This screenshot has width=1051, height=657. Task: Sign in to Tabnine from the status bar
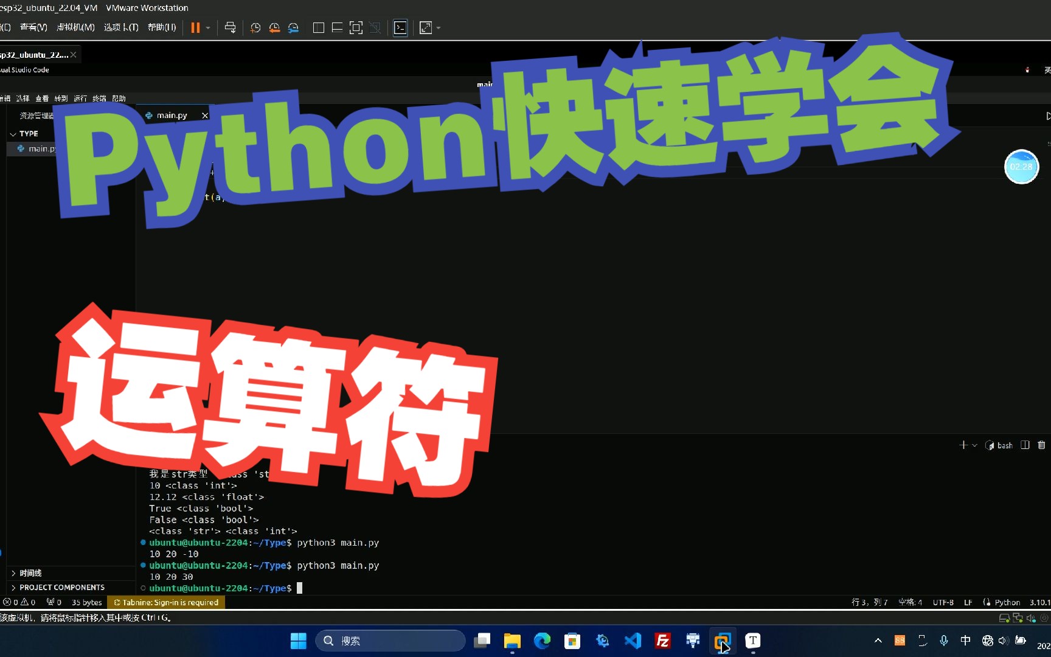point(165,602)
